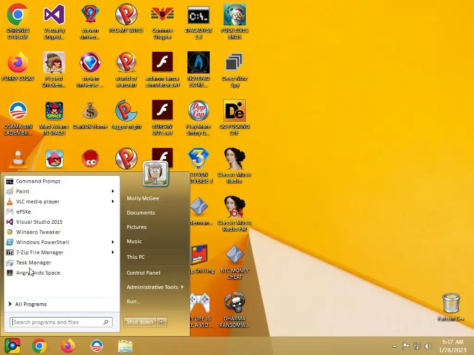
Task: Expand the Paint jump list arrow
Action: 113,191
